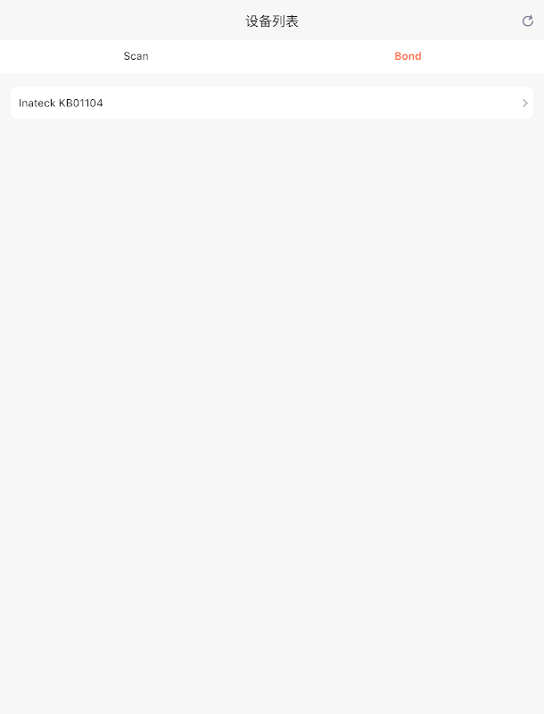Open details for bonded keyboard KB01104
This screenshot has height=714, width=544.
[272, 103]
